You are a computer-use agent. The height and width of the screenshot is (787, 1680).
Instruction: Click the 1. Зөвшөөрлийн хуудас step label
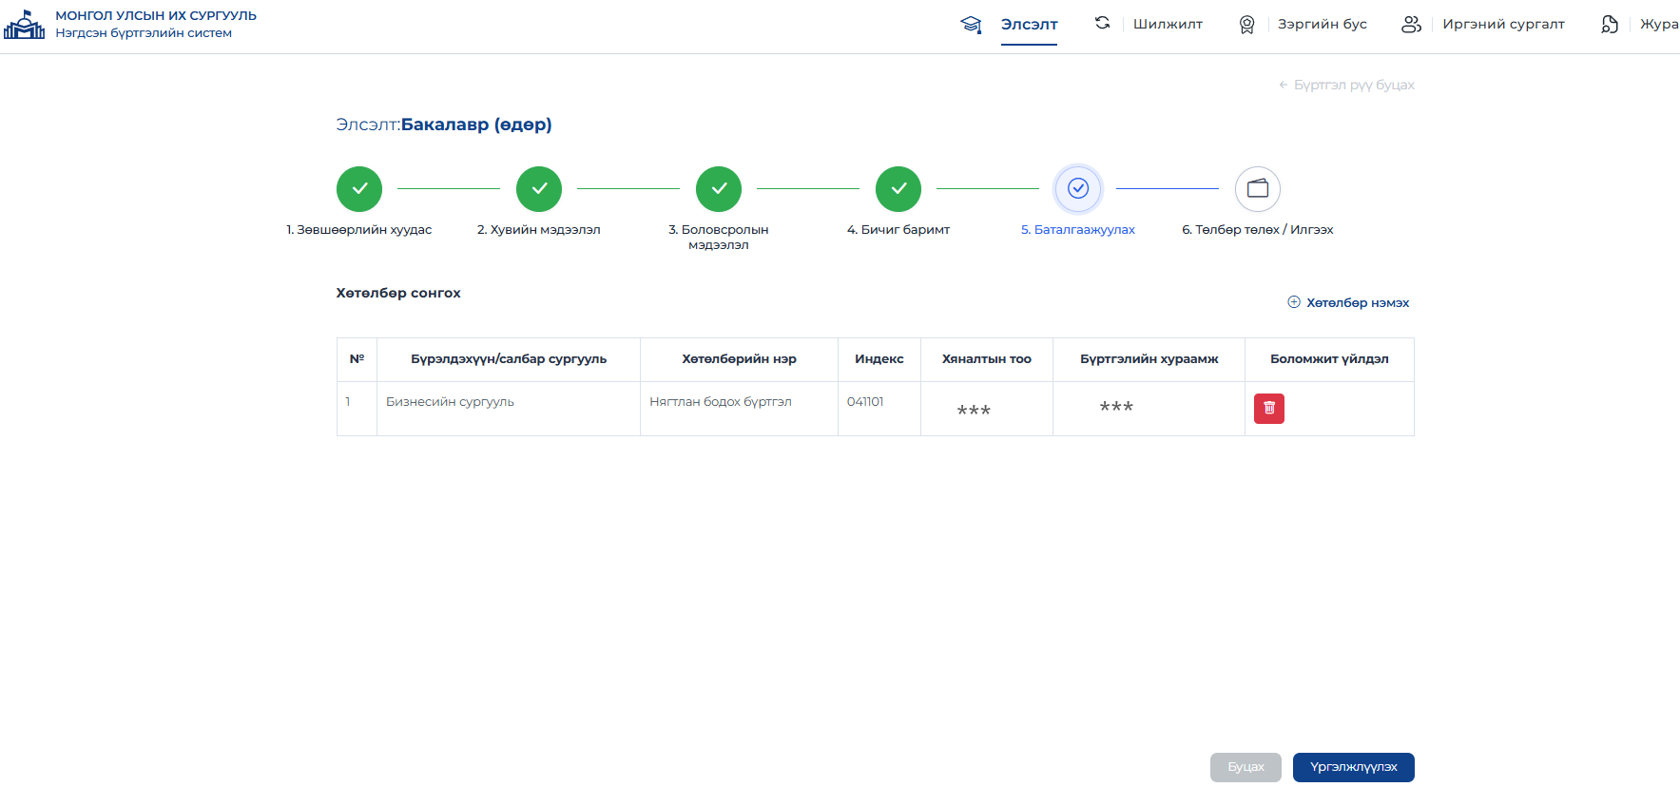359,230
